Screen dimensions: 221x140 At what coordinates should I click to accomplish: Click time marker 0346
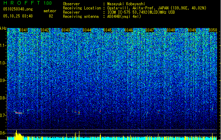coord(129,30)
